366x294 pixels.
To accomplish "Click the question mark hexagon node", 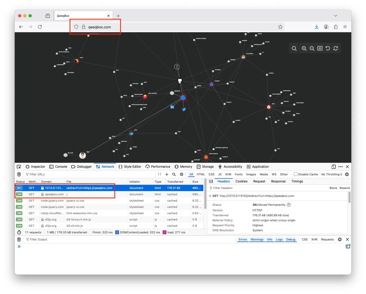I will pos(177,67).
